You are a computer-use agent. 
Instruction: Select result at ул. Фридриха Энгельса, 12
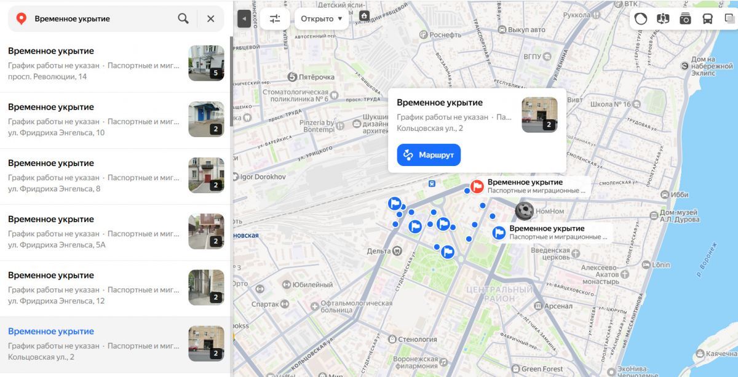point(115,288)
